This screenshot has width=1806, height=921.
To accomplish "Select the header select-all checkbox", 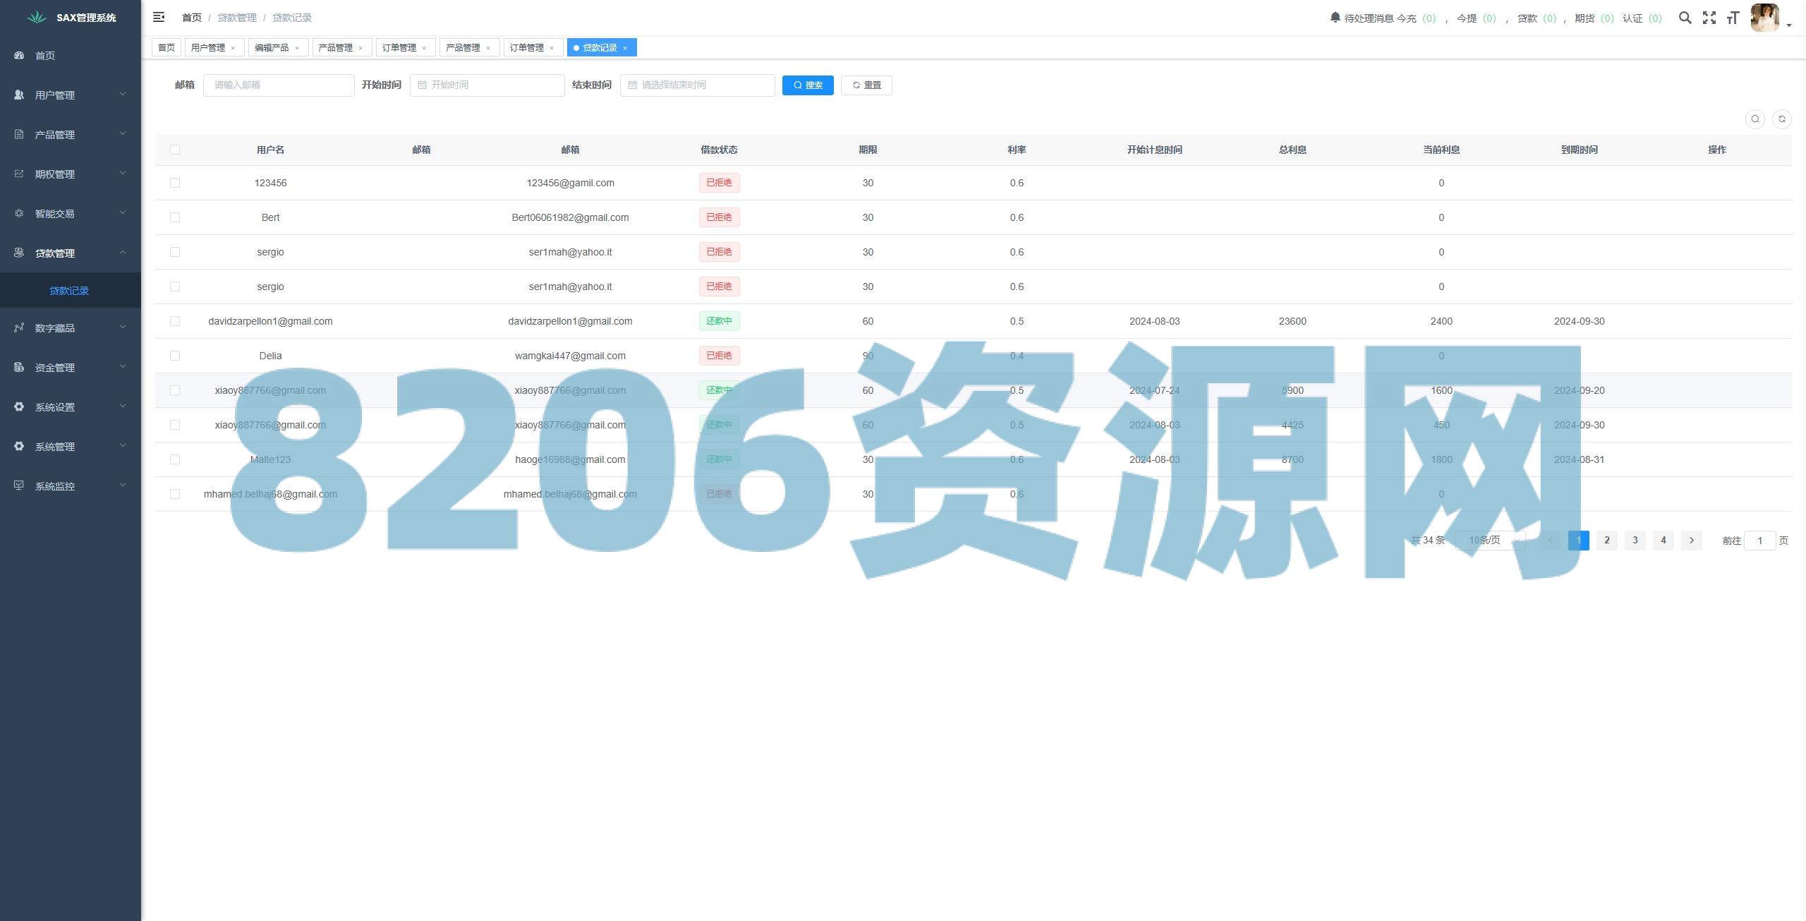I will (175, 150).
